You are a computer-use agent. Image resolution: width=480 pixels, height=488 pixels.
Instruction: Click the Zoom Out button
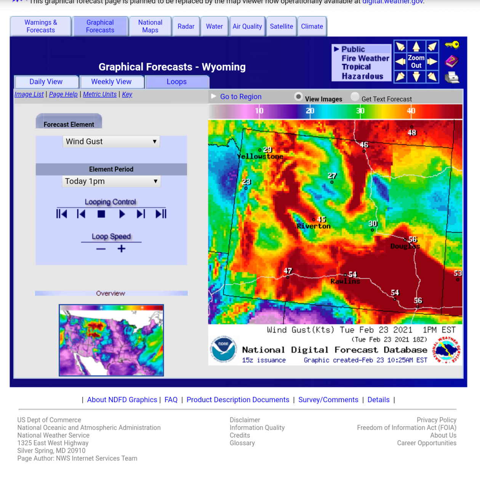[416, 61]
